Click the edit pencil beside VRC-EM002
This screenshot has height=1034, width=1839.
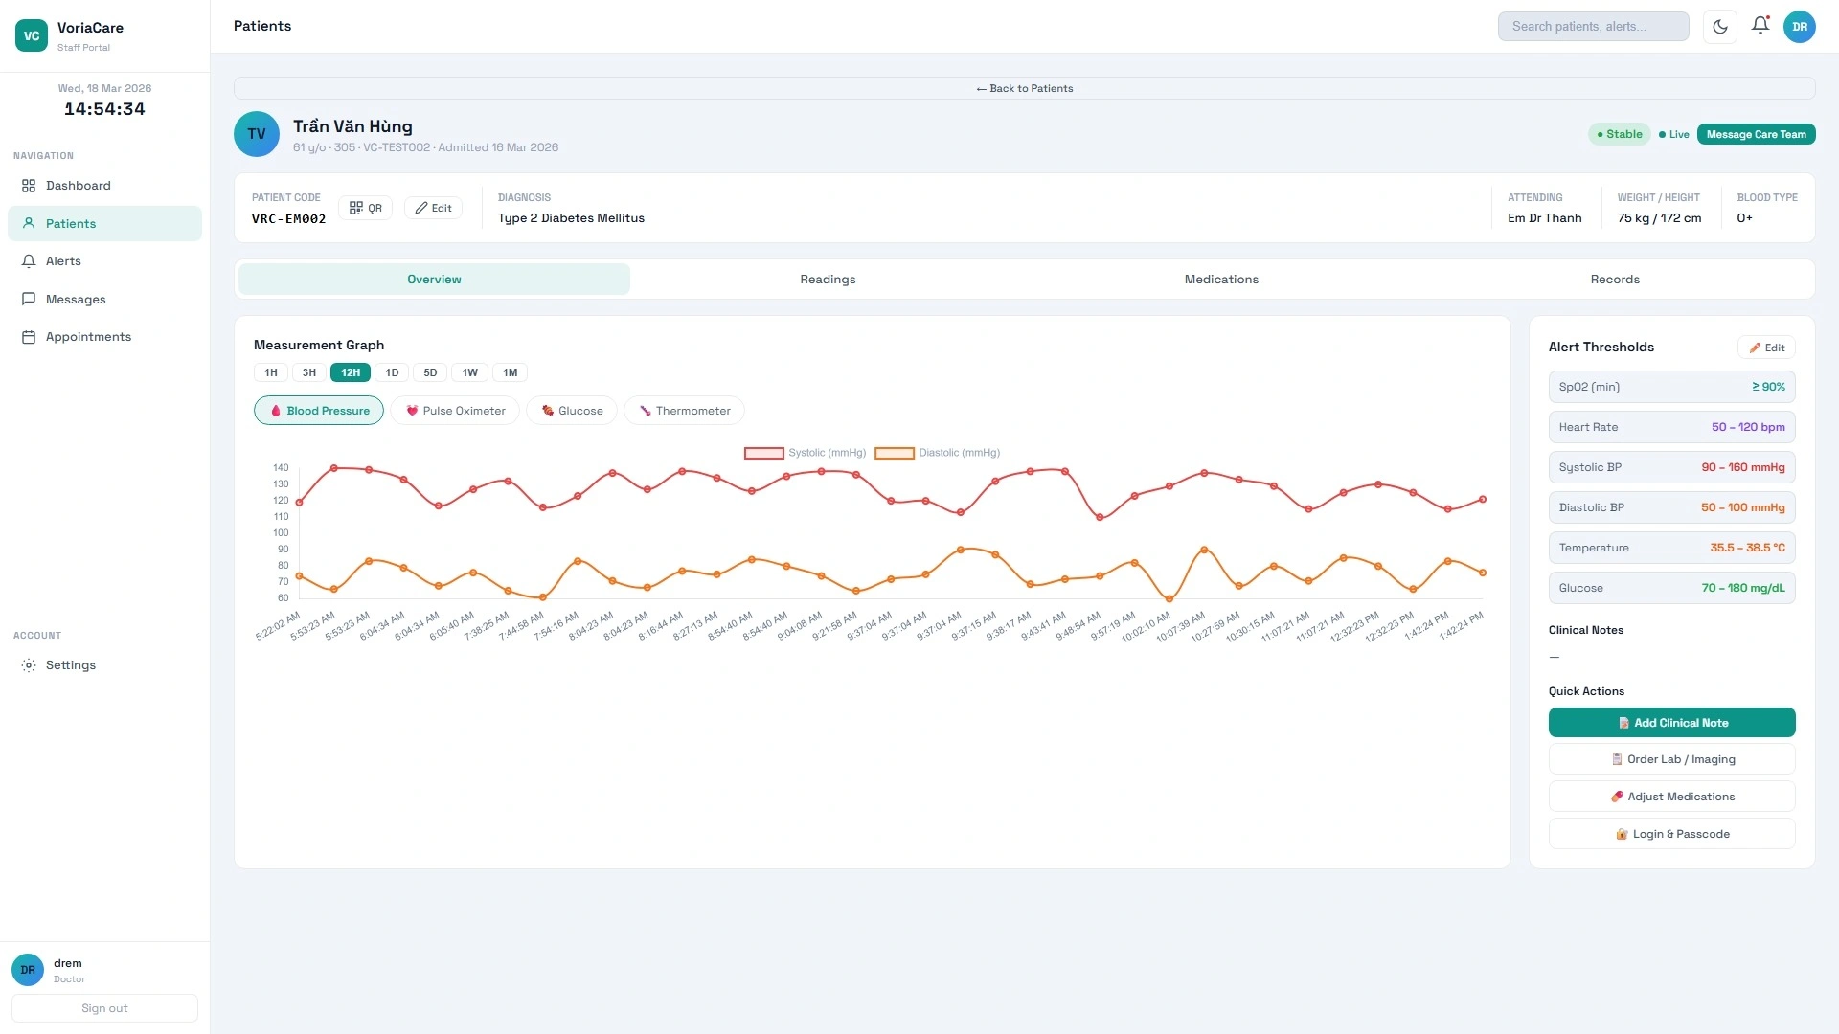click(433, 208)
